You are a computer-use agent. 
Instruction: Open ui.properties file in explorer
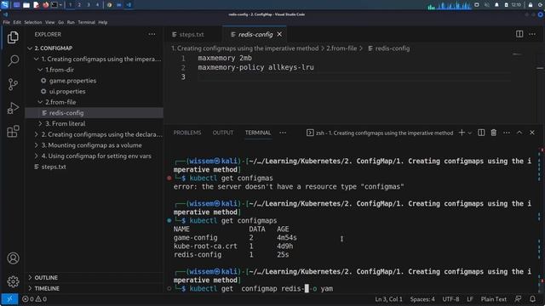pyautogui.click(x=67, y=91)
